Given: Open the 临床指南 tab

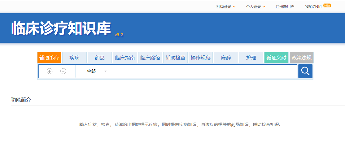Looking at the screenshot, I should click(x=125, y=58).
